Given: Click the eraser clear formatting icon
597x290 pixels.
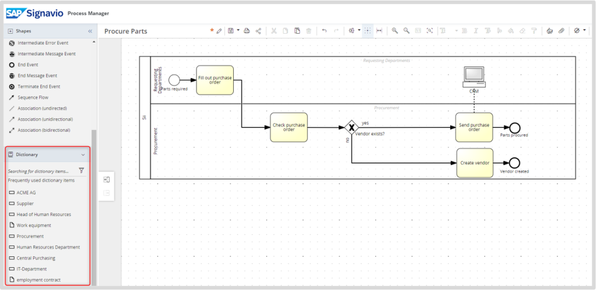Looking at the screenshot, I should tap(522, 31).
